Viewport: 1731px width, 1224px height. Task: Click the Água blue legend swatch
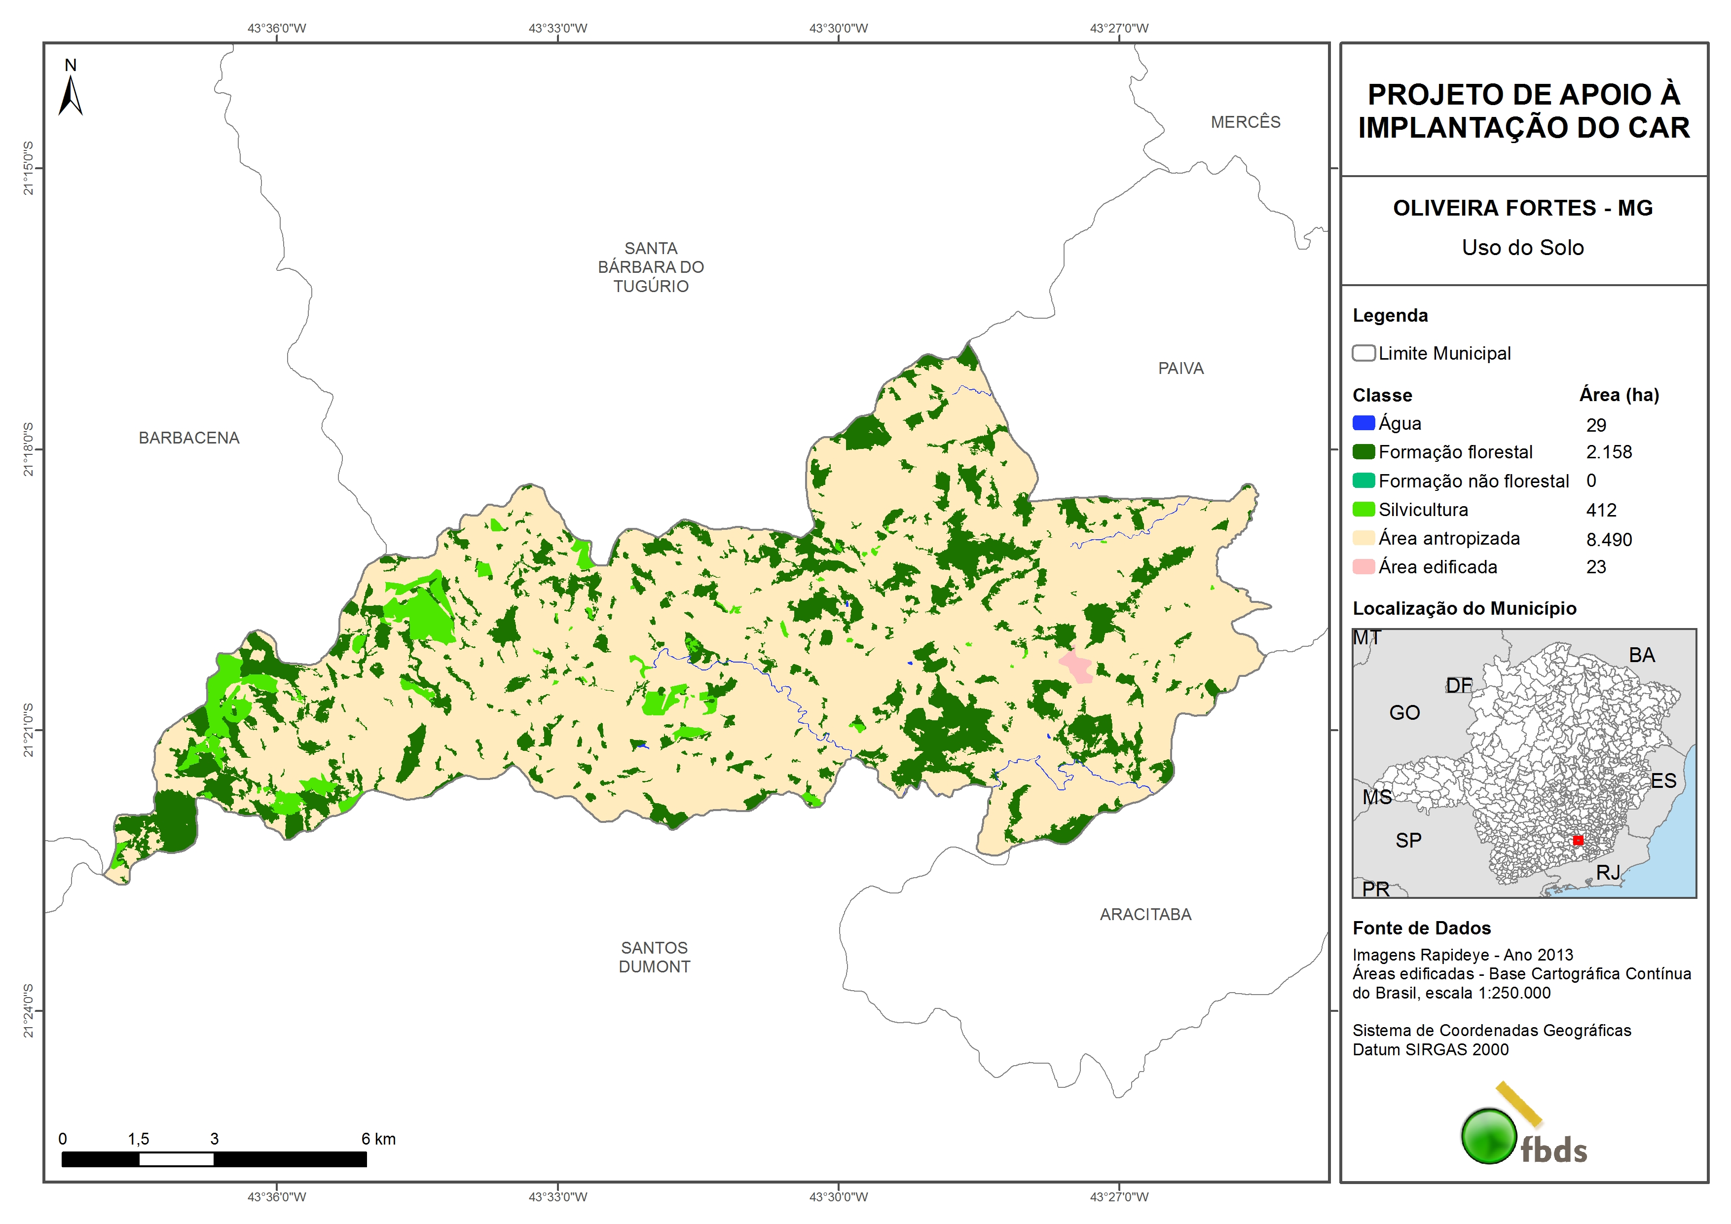tap(1363, 423)
